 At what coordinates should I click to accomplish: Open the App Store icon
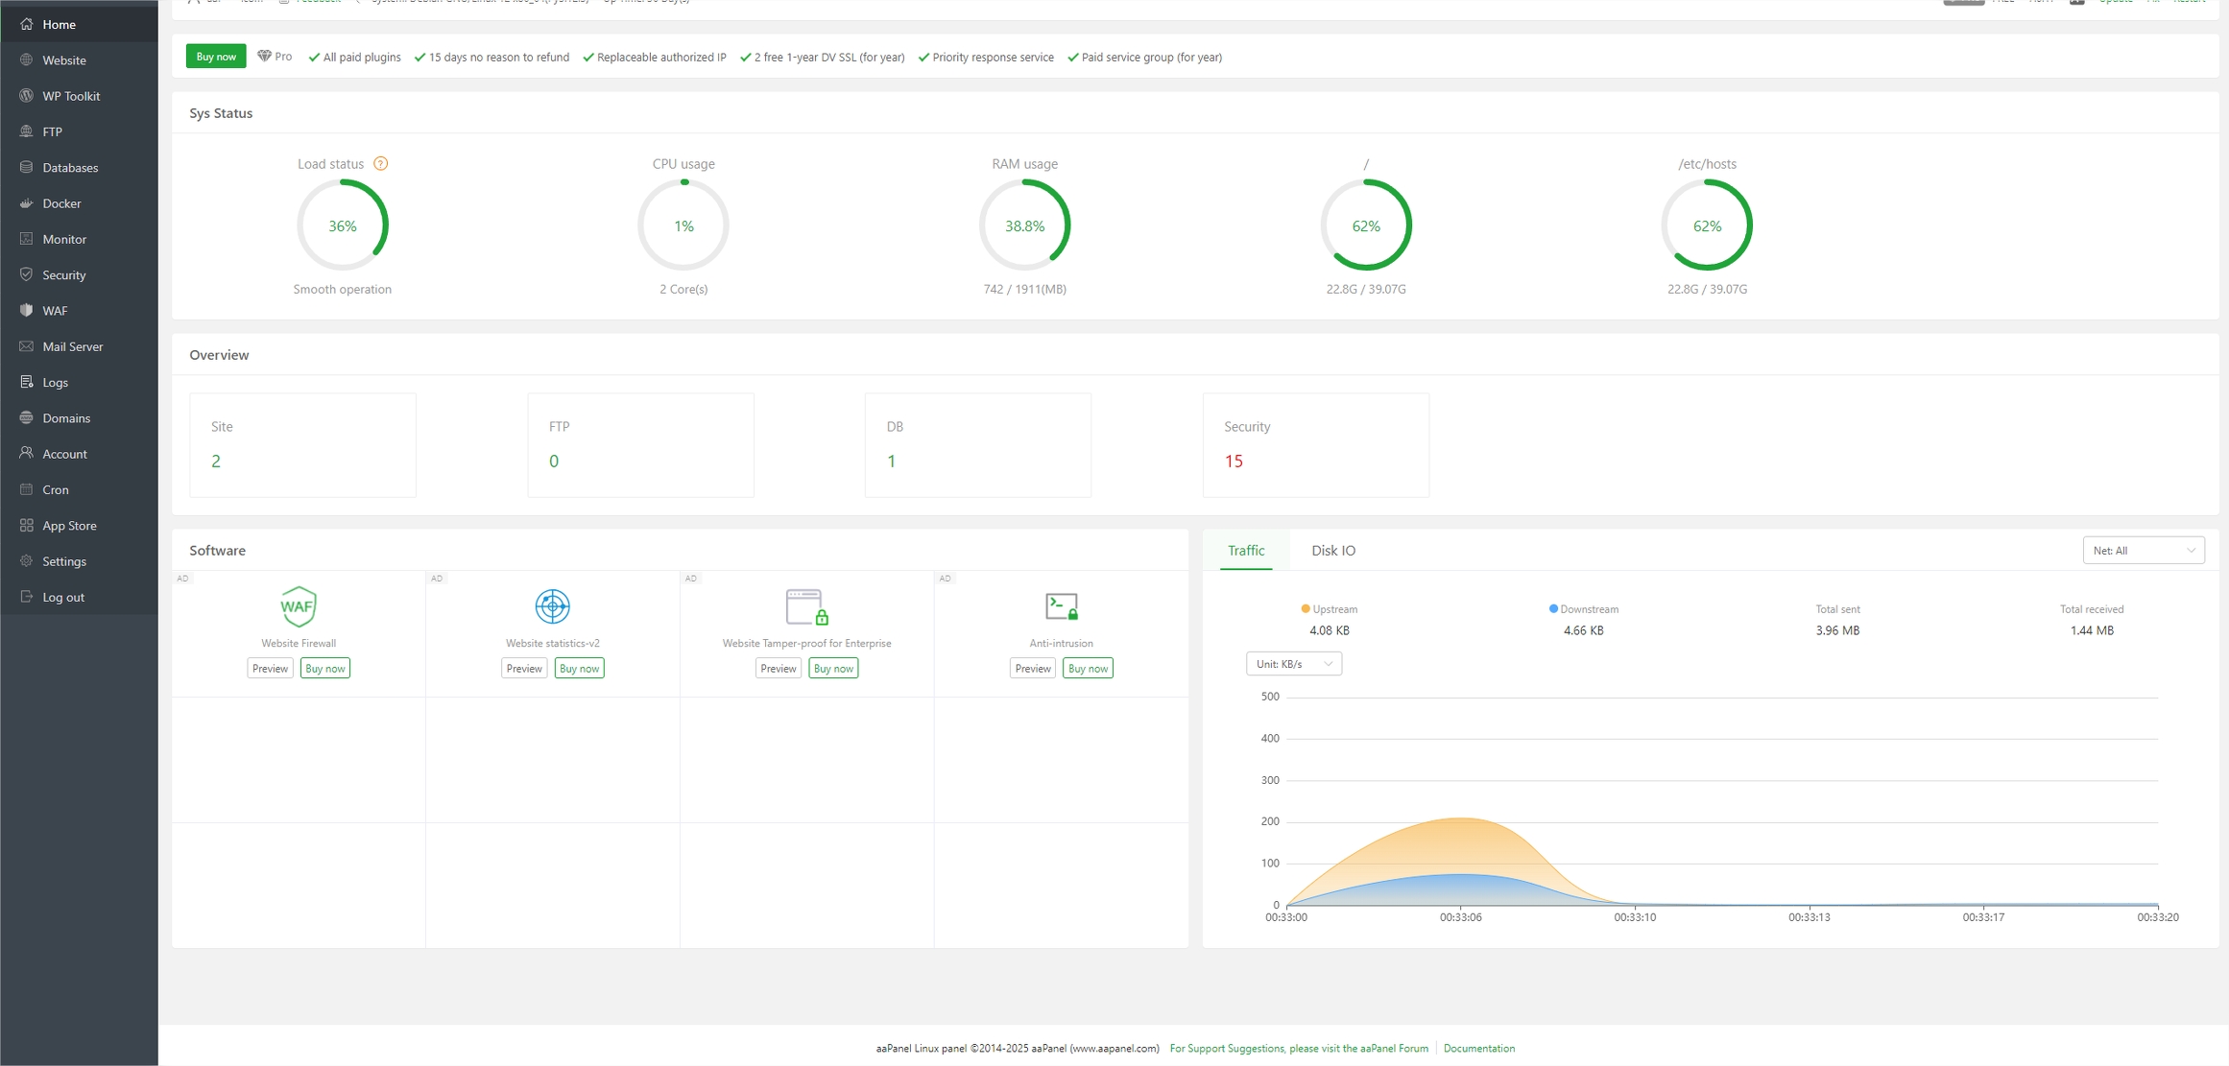click(26, 525)
